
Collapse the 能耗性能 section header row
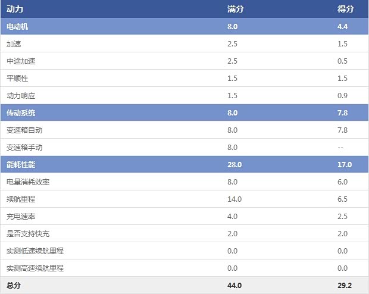pyautogui.click(x=21, y=165)
